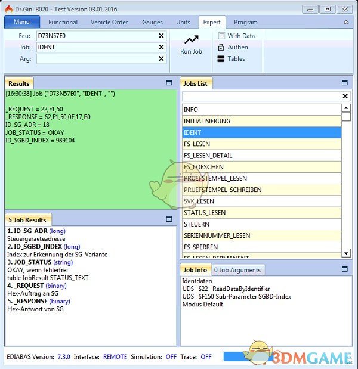
Task: Select FS_LESEN_DETAIL job
Action: (262, 156)
